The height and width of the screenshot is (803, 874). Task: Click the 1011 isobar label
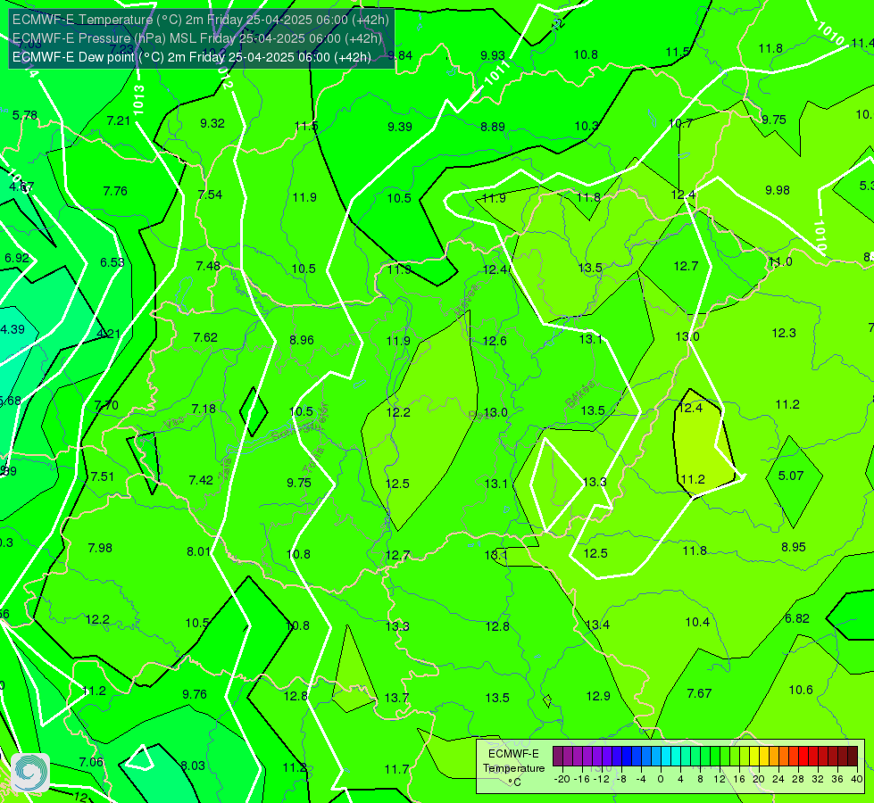point(497,73)
